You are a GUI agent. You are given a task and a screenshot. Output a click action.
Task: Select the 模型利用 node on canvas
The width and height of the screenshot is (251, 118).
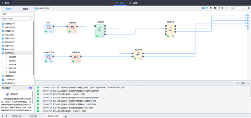pyautogui.click(x=138, y=56)
